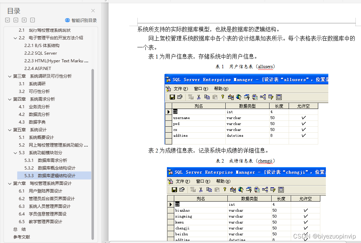
Task: Go to 2.2.1 B/S 体系结构
Action: click(x=42, y=45)
